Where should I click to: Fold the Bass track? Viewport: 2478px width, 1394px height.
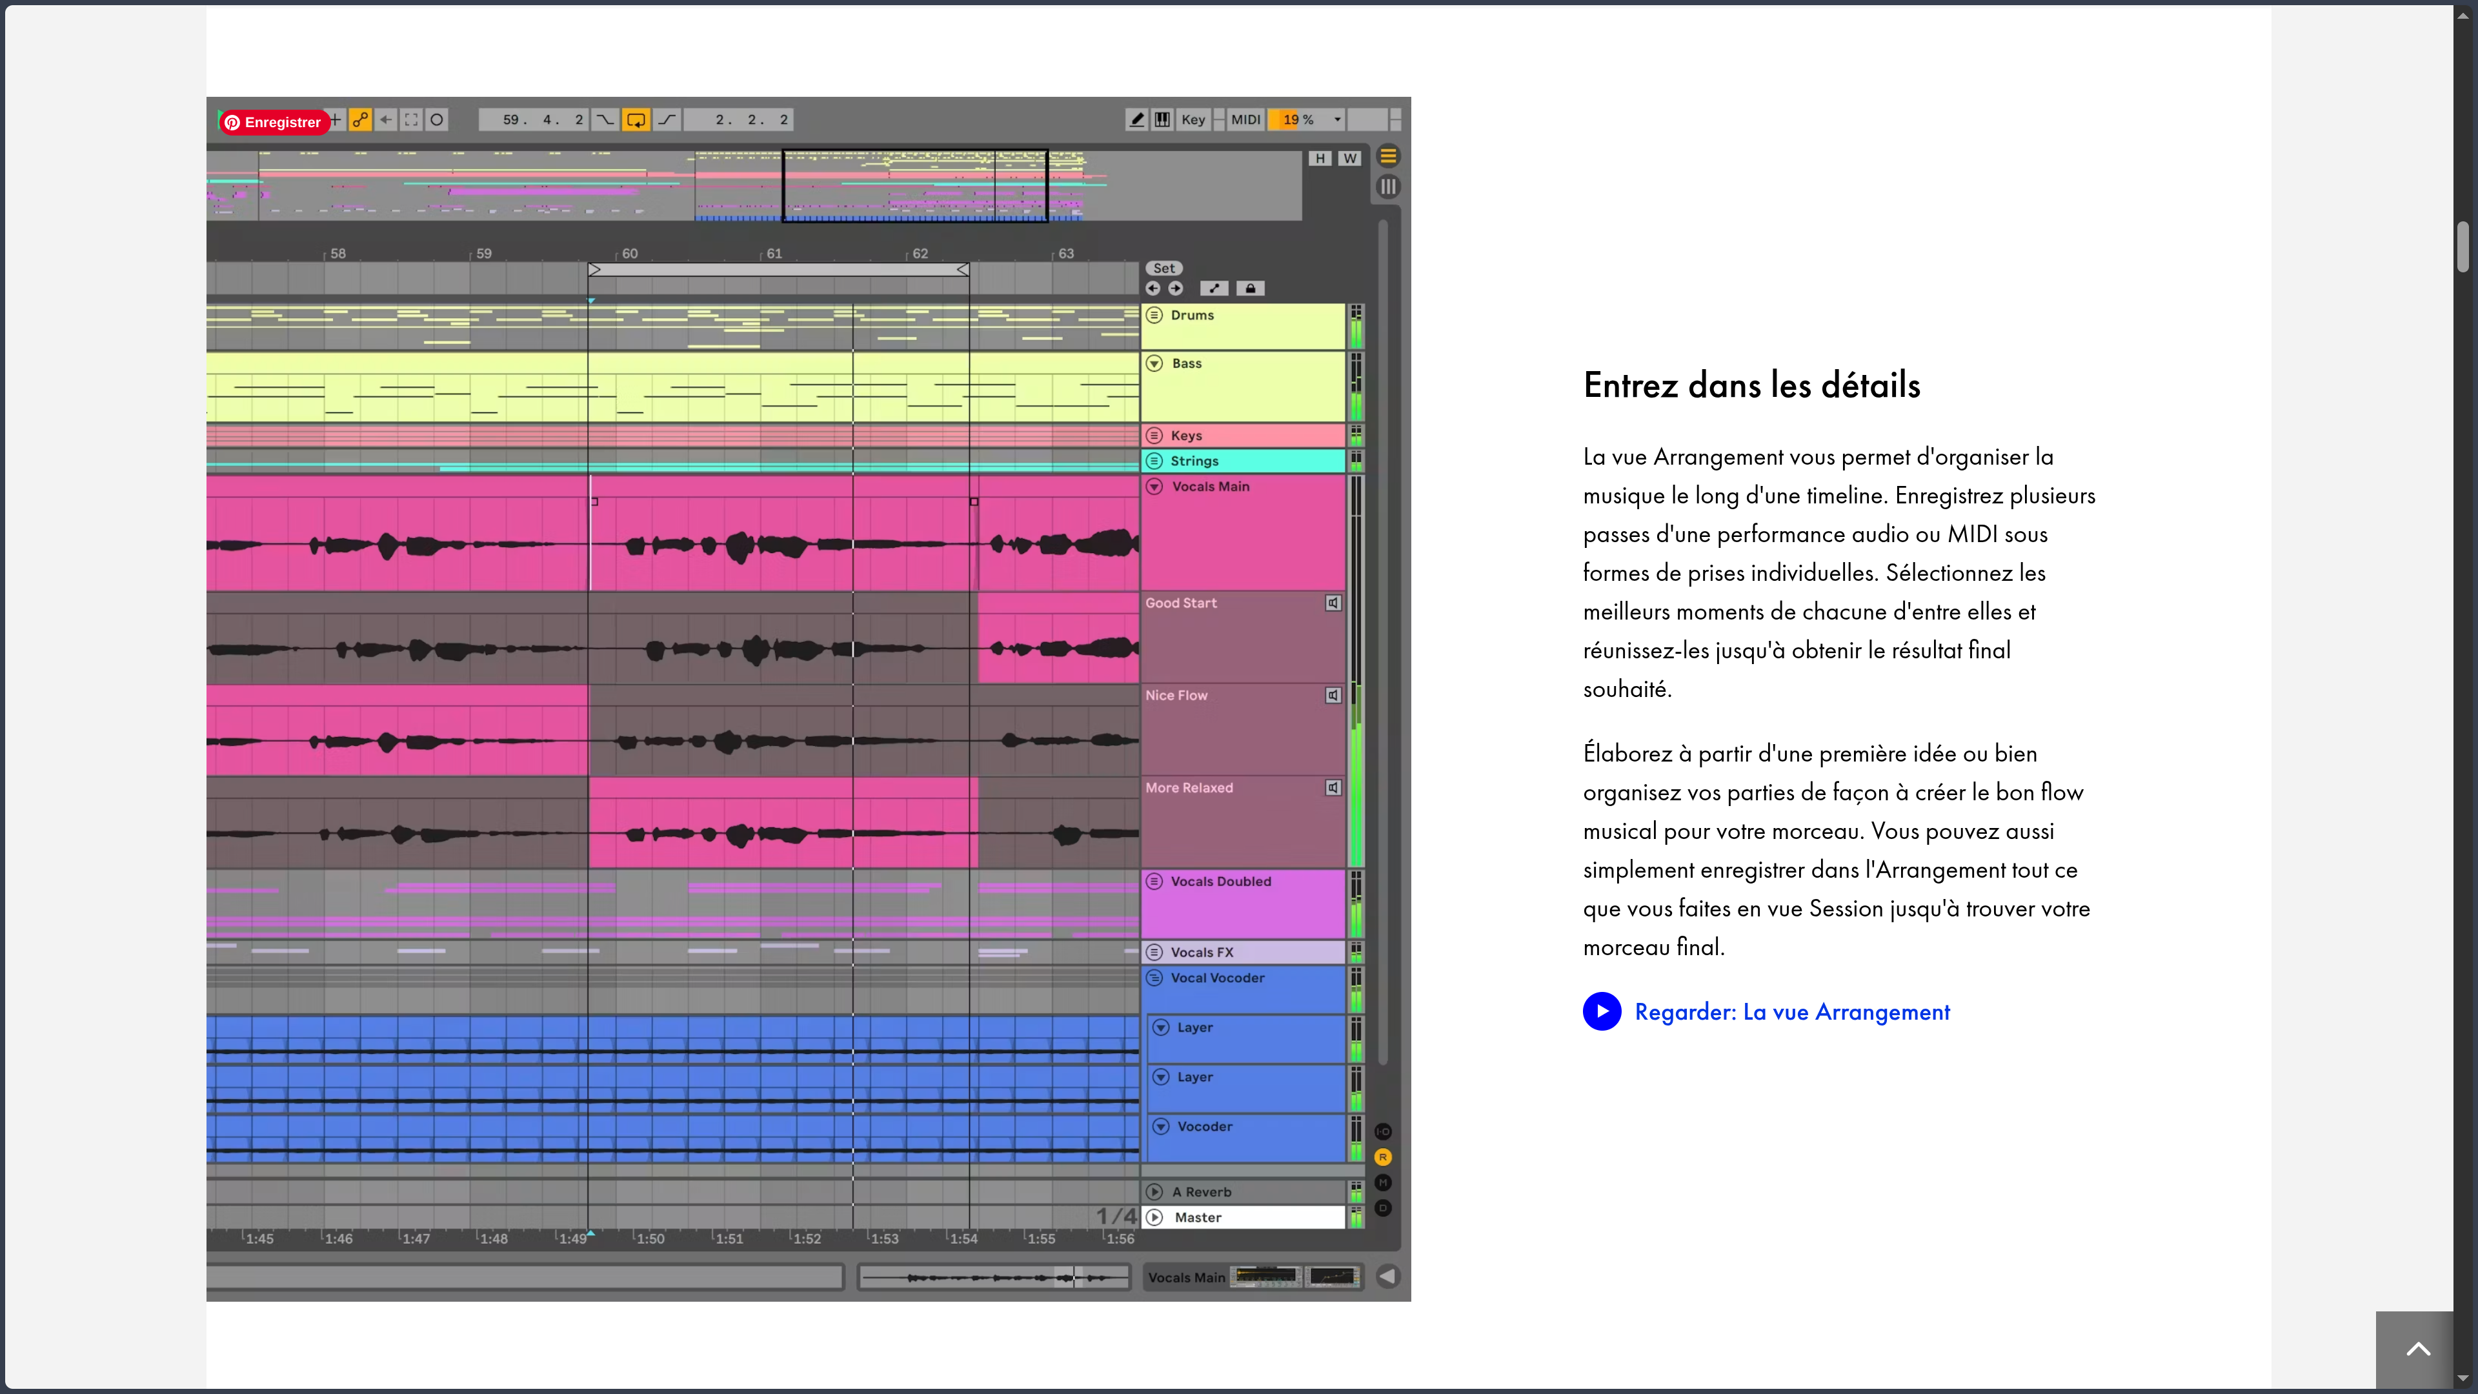point(1154,363)
